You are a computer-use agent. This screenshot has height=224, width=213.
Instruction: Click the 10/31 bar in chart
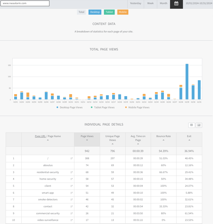pos(199,90)
